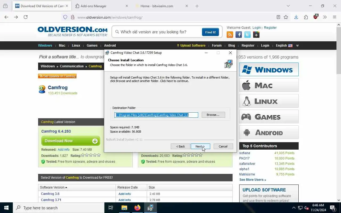Open Firefox View button left of tabs

tap(5, 6)
